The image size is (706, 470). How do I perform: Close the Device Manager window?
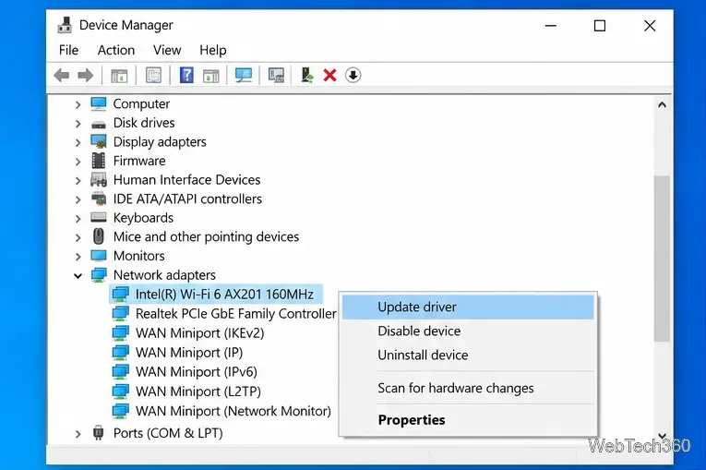pyautogui.click(x=650, y=26)
